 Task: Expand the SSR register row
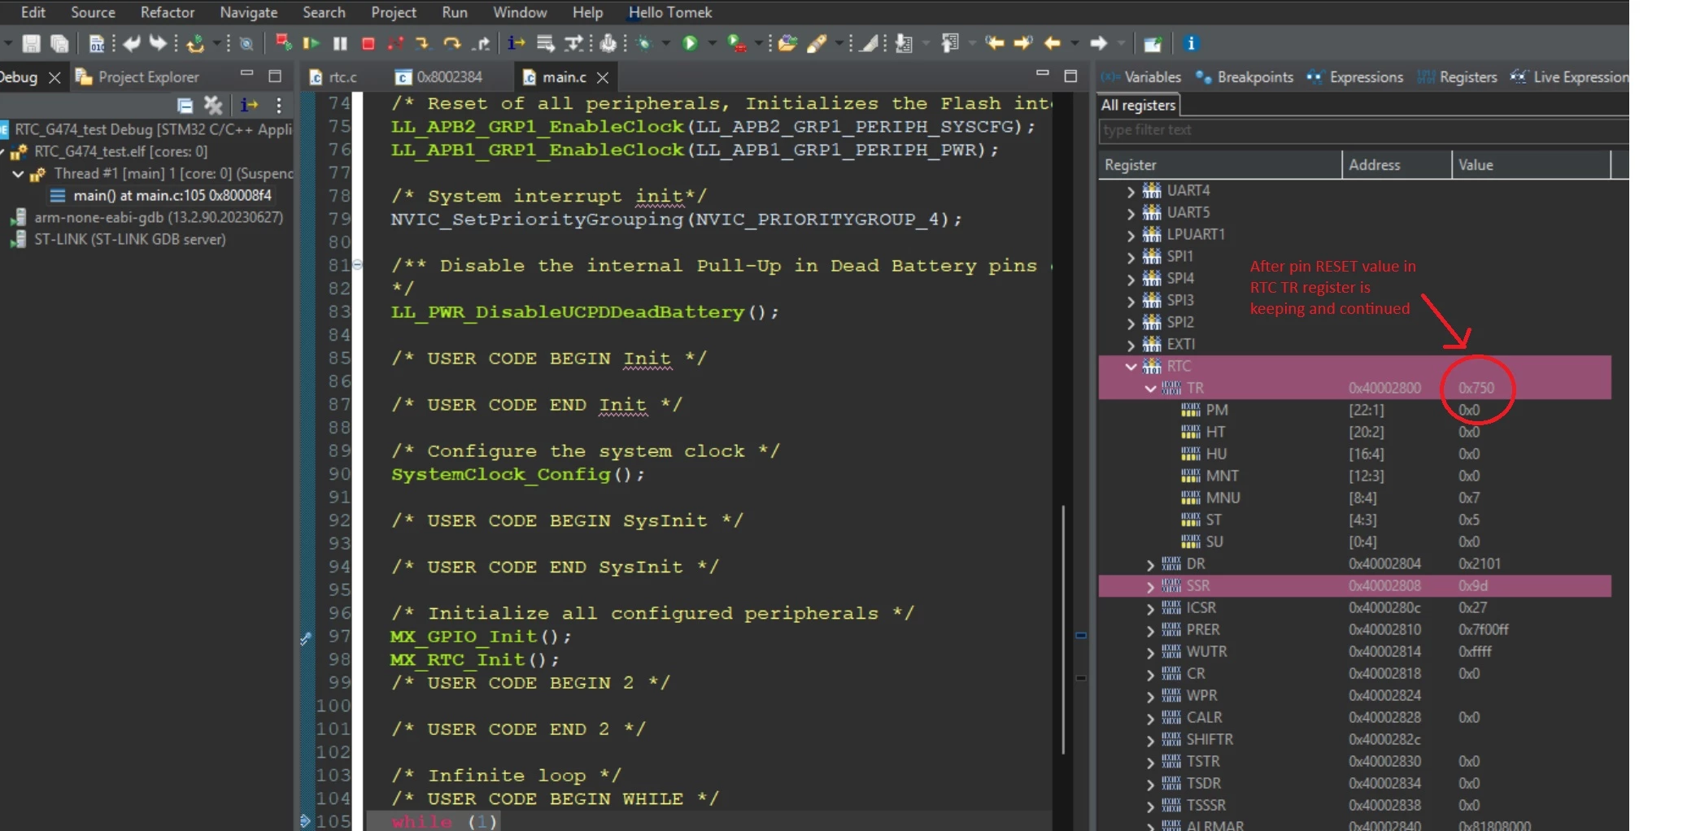[x=1150, y=585]
